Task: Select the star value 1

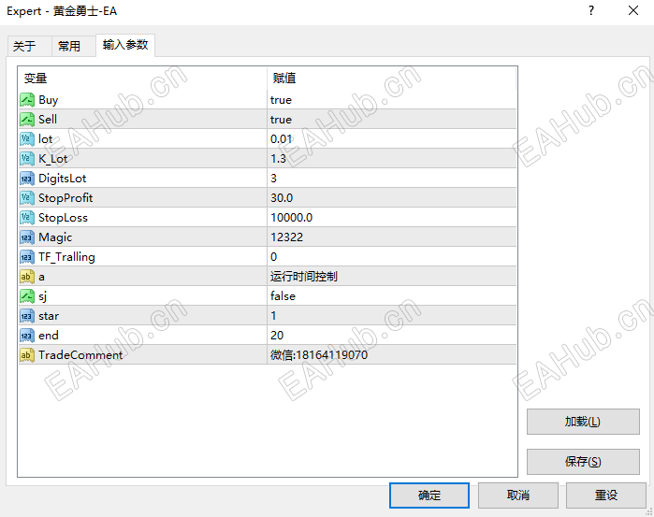Action: tap(273, 316)
